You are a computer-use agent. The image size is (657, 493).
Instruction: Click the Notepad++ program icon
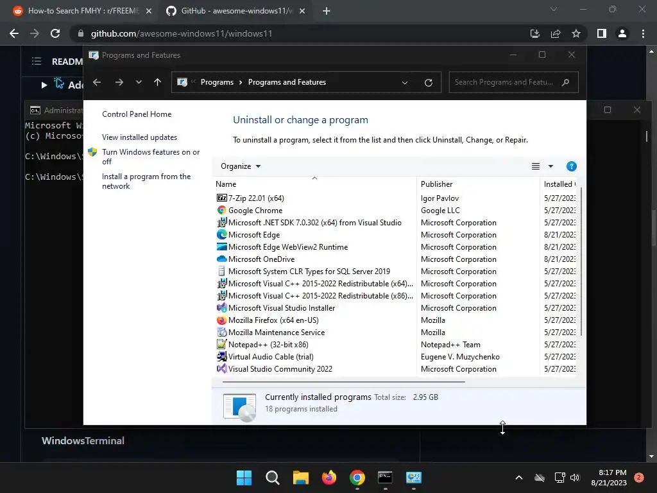[221, 344]
